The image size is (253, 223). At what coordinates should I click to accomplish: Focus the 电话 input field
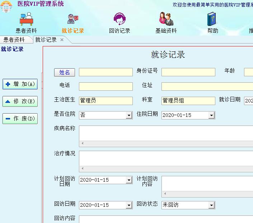coord(106,87)
